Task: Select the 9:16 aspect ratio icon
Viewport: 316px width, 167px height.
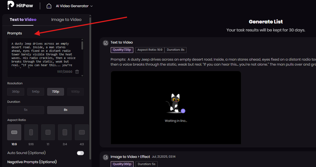Action: pos(31,132)
